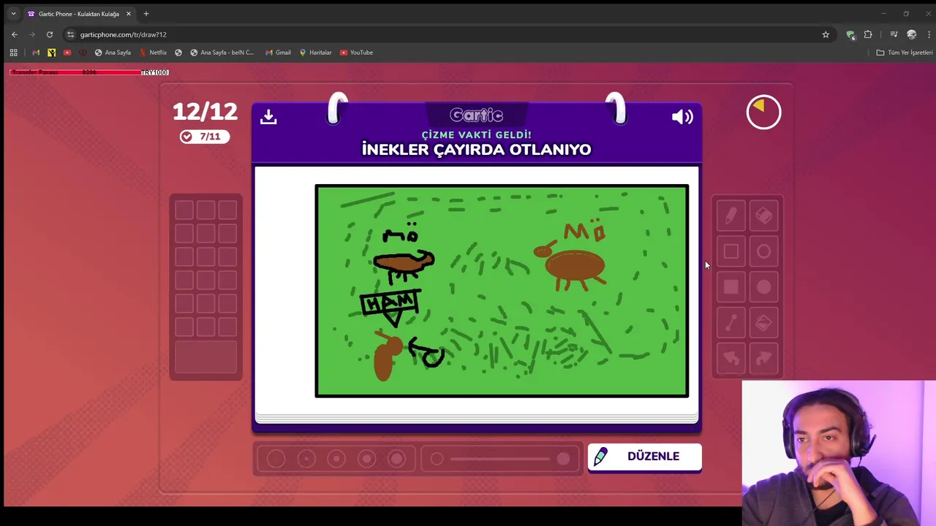This screenshot has height=526, width=936.
Task: Reload the Gartic Phone page
Action: (50, 34)
